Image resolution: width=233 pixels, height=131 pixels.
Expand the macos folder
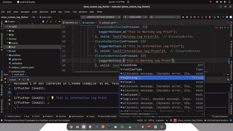point(7,43)
